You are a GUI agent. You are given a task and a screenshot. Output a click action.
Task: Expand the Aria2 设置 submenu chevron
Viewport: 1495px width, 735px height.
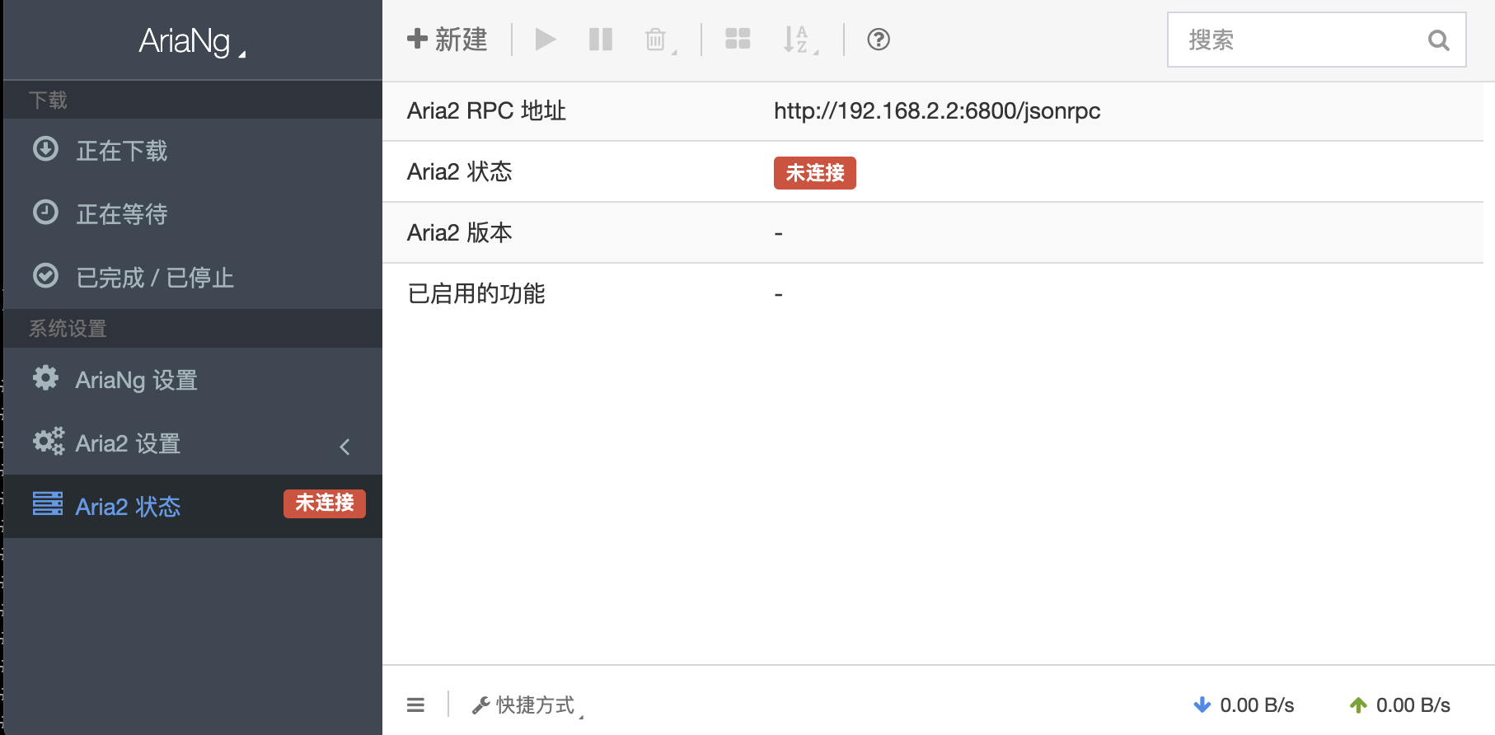coord(345,447)
